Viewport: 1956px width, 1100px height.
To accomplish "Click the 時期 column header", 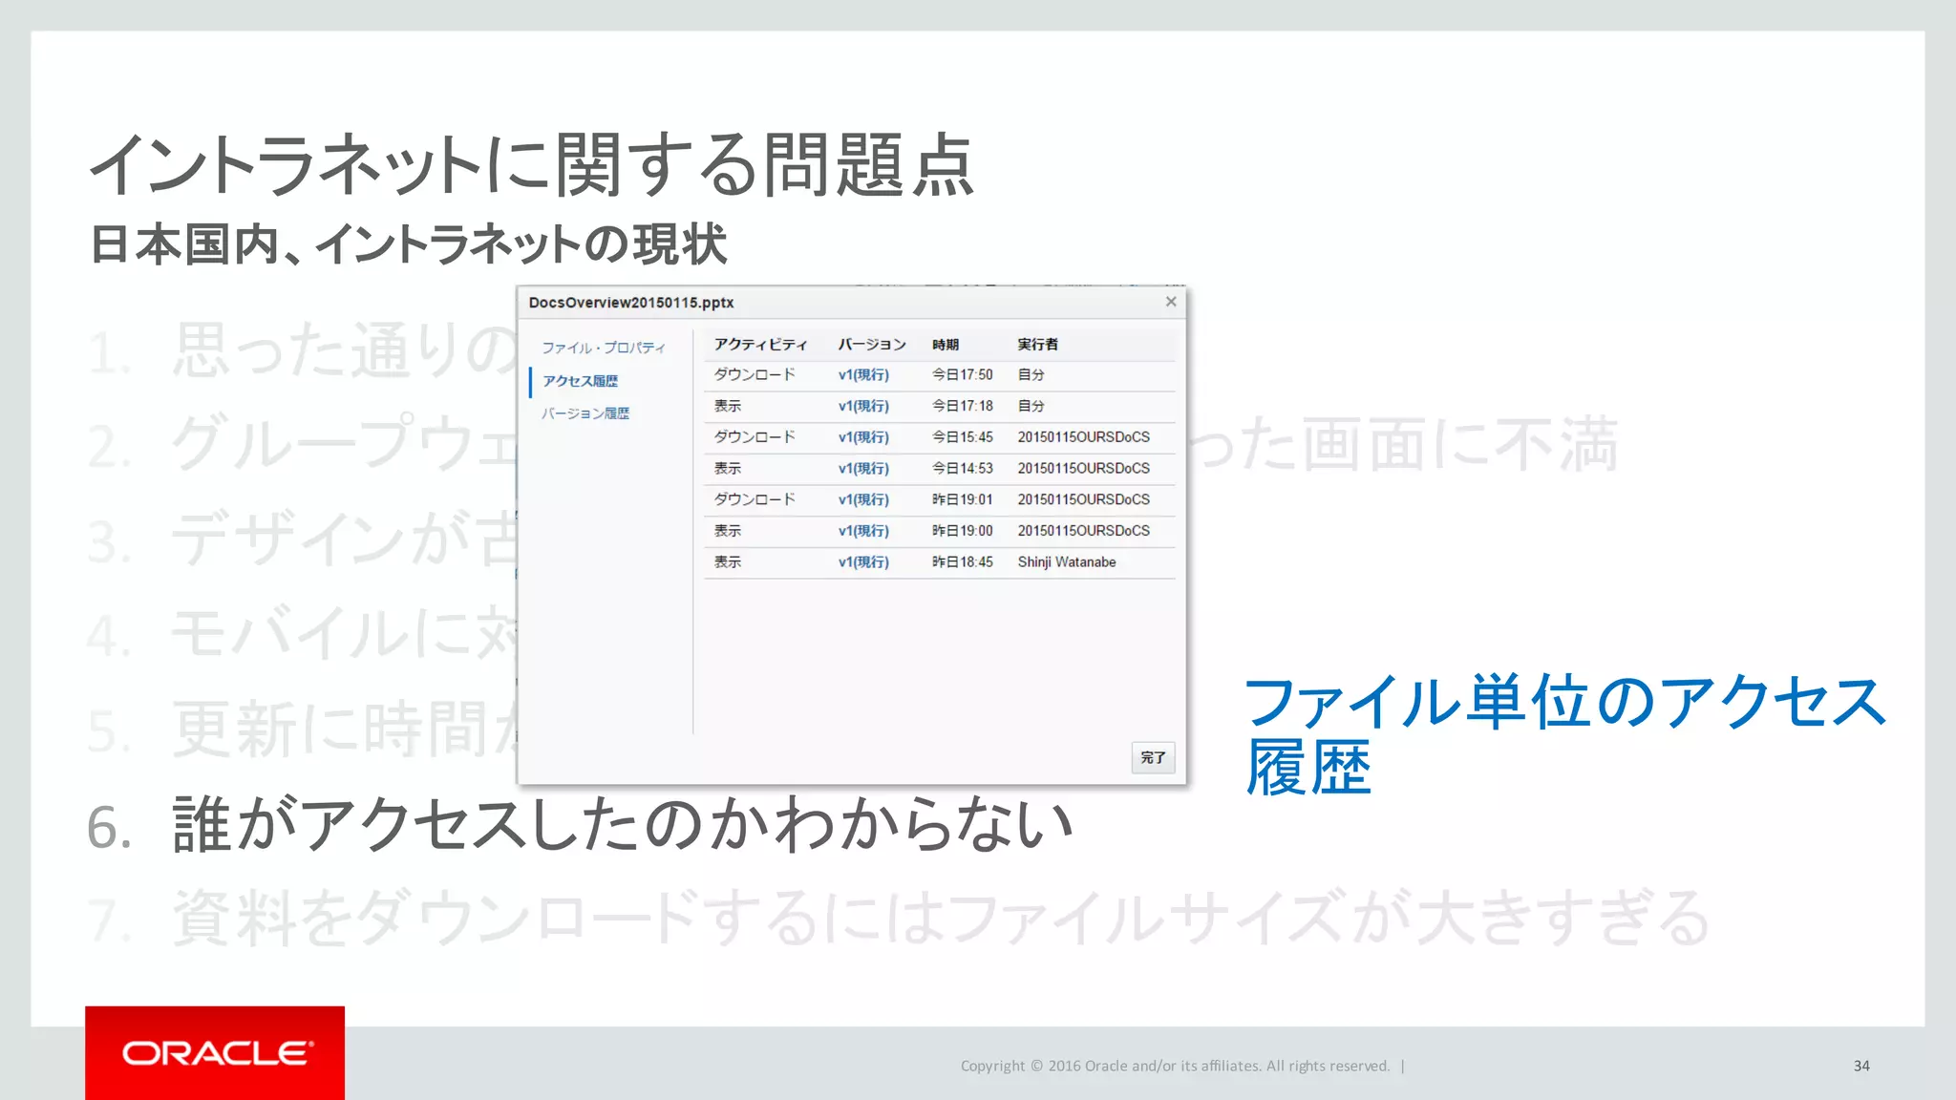I will pyautogui.click(x=946, y=345).
